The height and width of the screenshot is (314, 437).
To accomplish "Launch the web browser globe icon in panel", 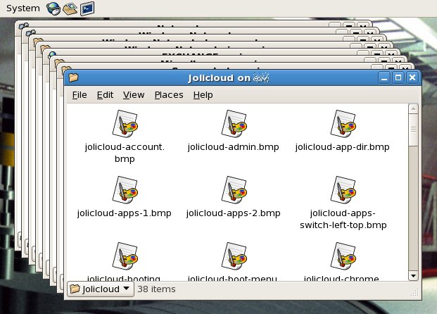I will click(x=53, y=8).
